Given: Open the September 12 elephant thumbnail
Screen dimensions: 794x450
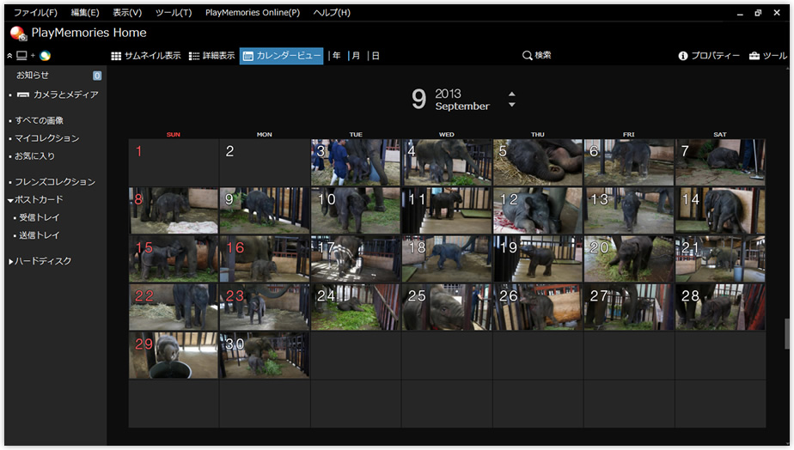Looking at the screenshot, I should 537,211.
